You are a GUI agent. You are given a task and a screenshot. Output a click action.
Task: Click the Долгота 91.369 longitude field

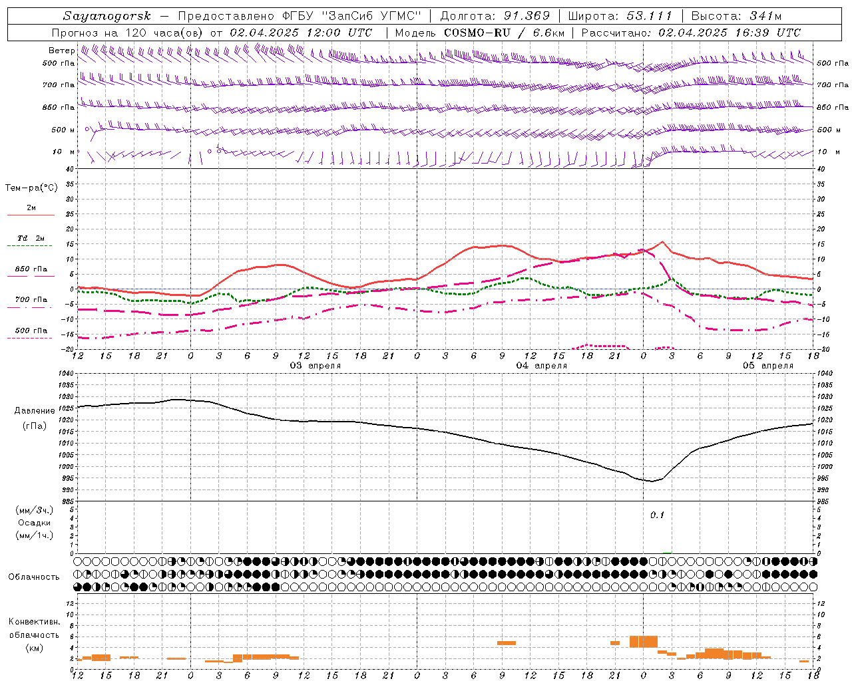coord(495,16)
